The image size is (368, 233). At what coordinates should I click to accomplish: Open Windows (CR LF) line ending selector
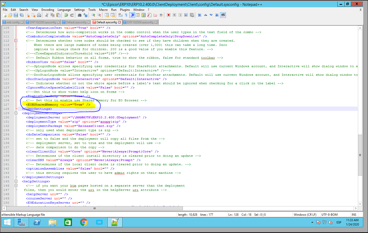[x=305, y=215]
